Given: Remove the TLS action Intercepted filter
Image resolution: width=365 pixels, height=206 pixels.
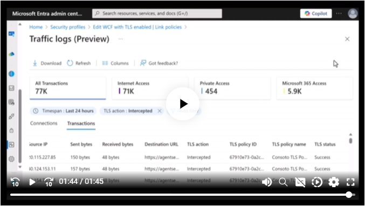Looking at the screenshot, I should pyautogui.click(x=160, y=111).
